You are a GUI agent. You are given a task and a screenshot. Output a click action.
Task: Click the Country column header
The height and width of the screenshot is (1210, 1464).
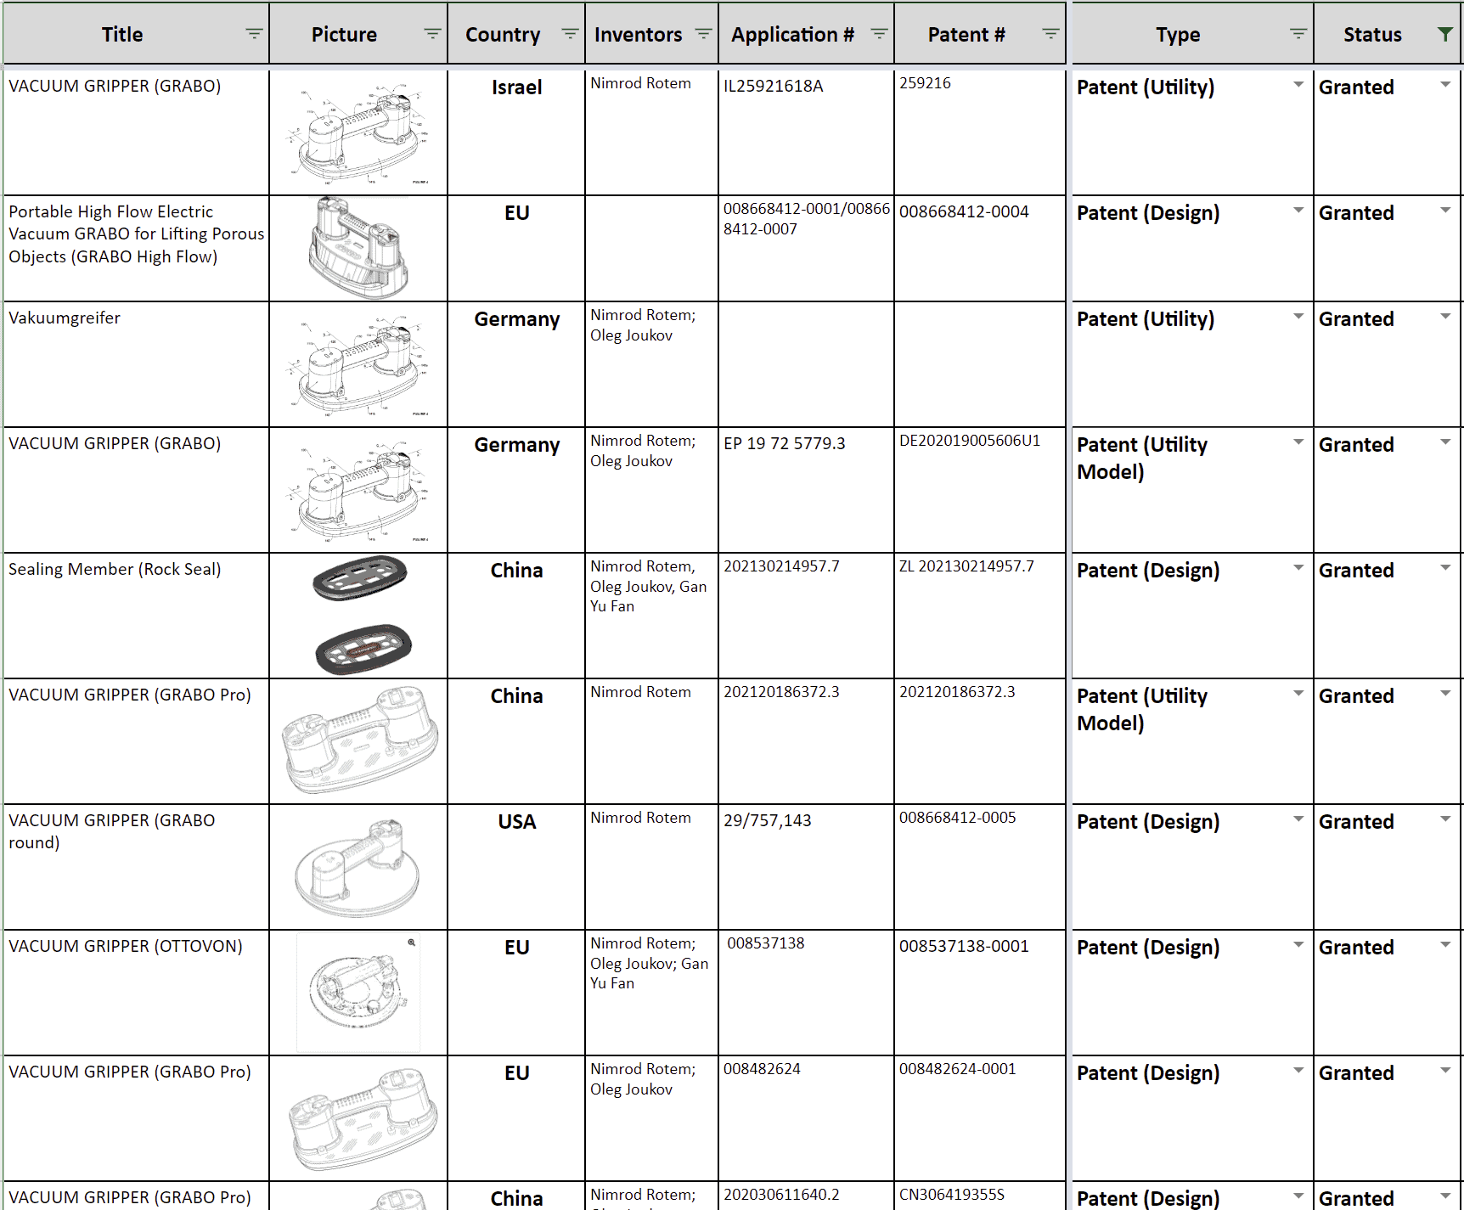click(516, 34)
